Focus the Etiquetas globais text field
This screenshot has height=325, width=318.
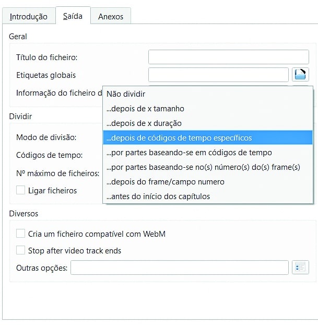pyautogui.click(x=218, y=75)
